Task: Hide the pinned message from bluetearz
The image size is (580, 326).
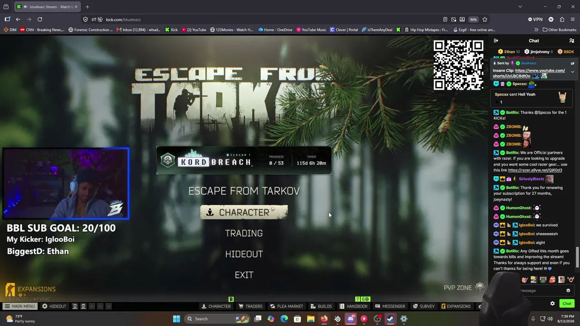Action: click(x=572, y=63)
